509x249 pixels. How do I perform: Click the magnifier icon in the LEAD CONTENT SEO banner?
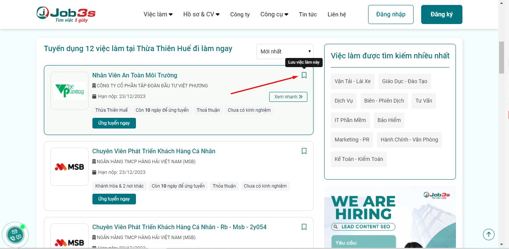coord(336,227)
